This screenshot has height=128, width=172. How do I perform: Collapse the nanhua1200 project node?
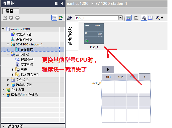pyautogui.click(x=3, y=29)
